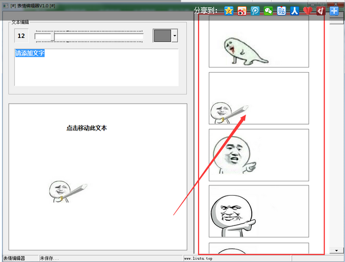
Task: Open the text color dropdown arrow
Action: [175, 35]
